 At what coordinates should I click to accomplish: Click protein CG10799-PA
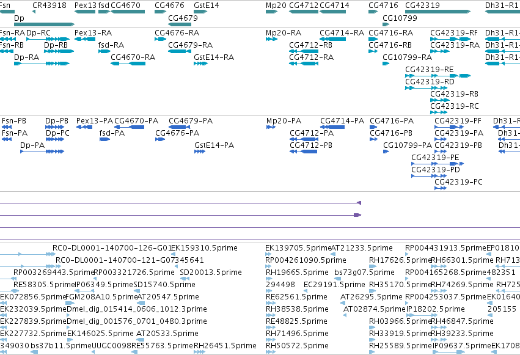(408, 145)
